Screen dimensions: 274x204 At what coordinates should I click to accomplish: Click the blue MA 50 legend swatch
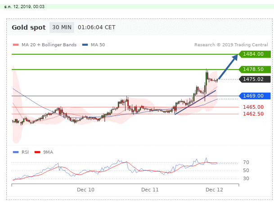click(x=85, y=45)
